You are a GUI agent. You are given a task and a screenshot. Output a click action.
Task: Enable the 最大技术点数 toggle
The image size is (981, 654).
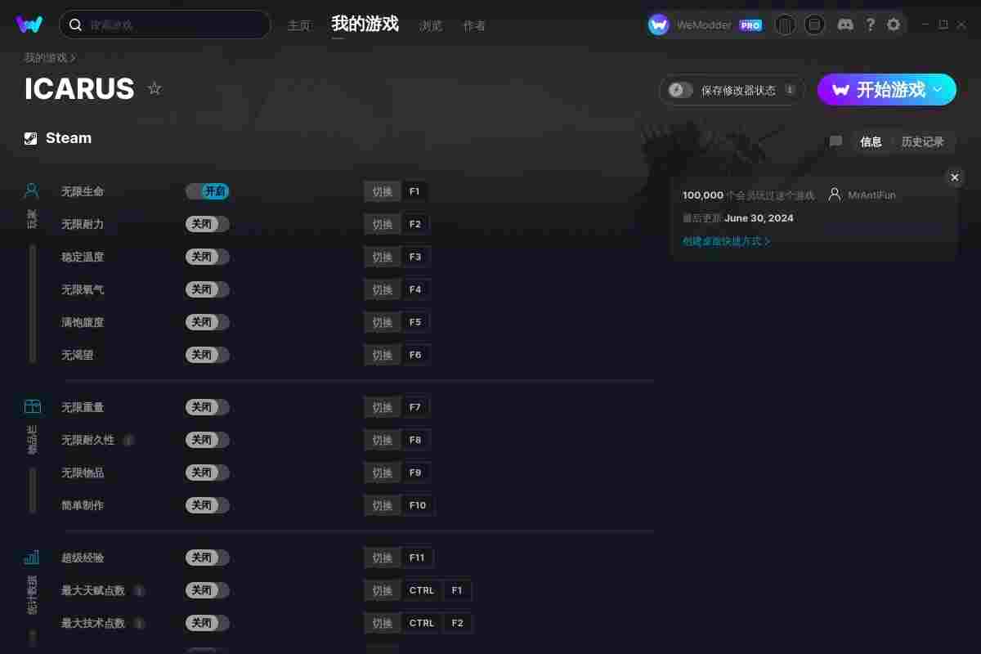(x=208, y=623)
